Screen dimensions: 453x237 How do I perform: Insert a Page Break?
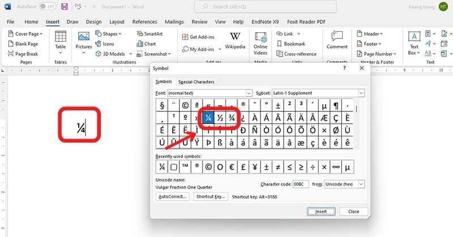[x=23, y=54]
